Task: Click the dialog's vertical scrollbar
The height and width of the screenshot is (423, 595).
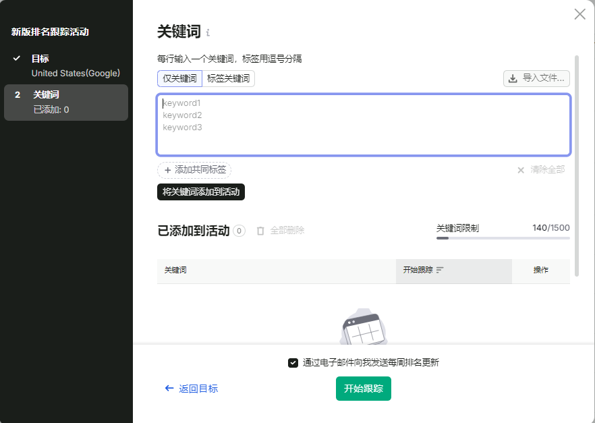Action: coord(577,166)
